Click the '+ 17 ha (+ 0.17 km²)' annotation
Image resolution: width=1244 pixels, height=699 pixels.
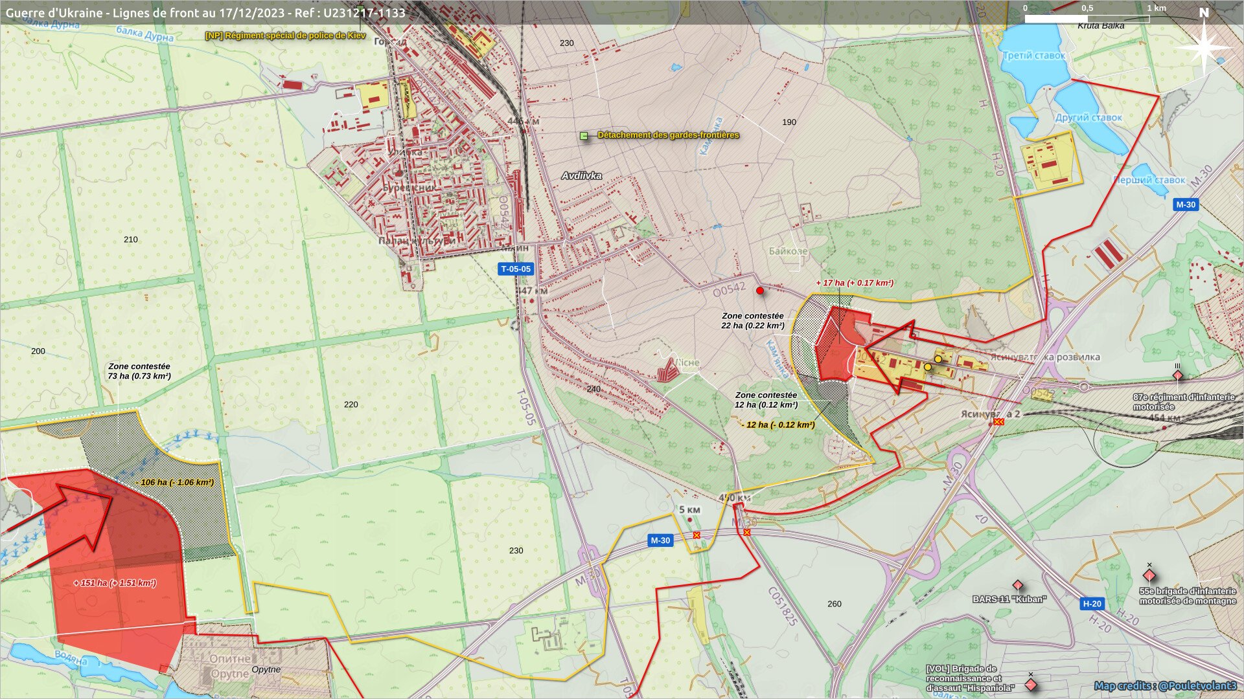[x=855, y=283]
